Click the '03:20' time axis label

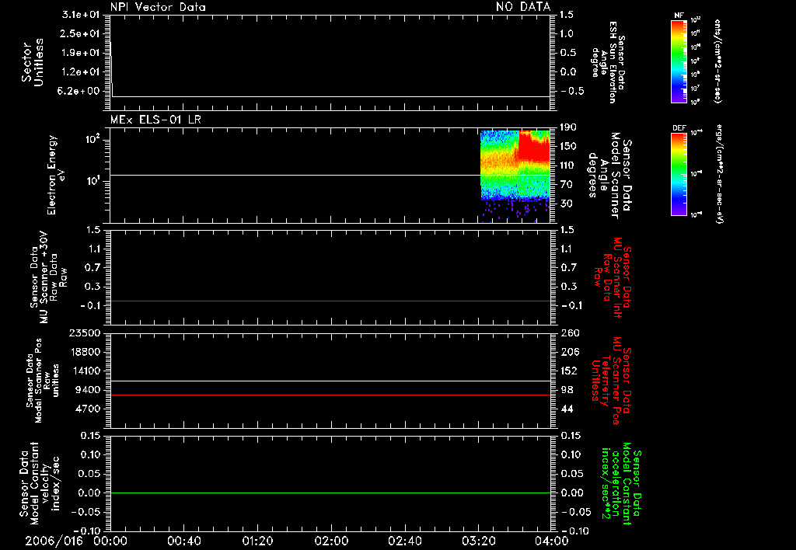[478, 541]
